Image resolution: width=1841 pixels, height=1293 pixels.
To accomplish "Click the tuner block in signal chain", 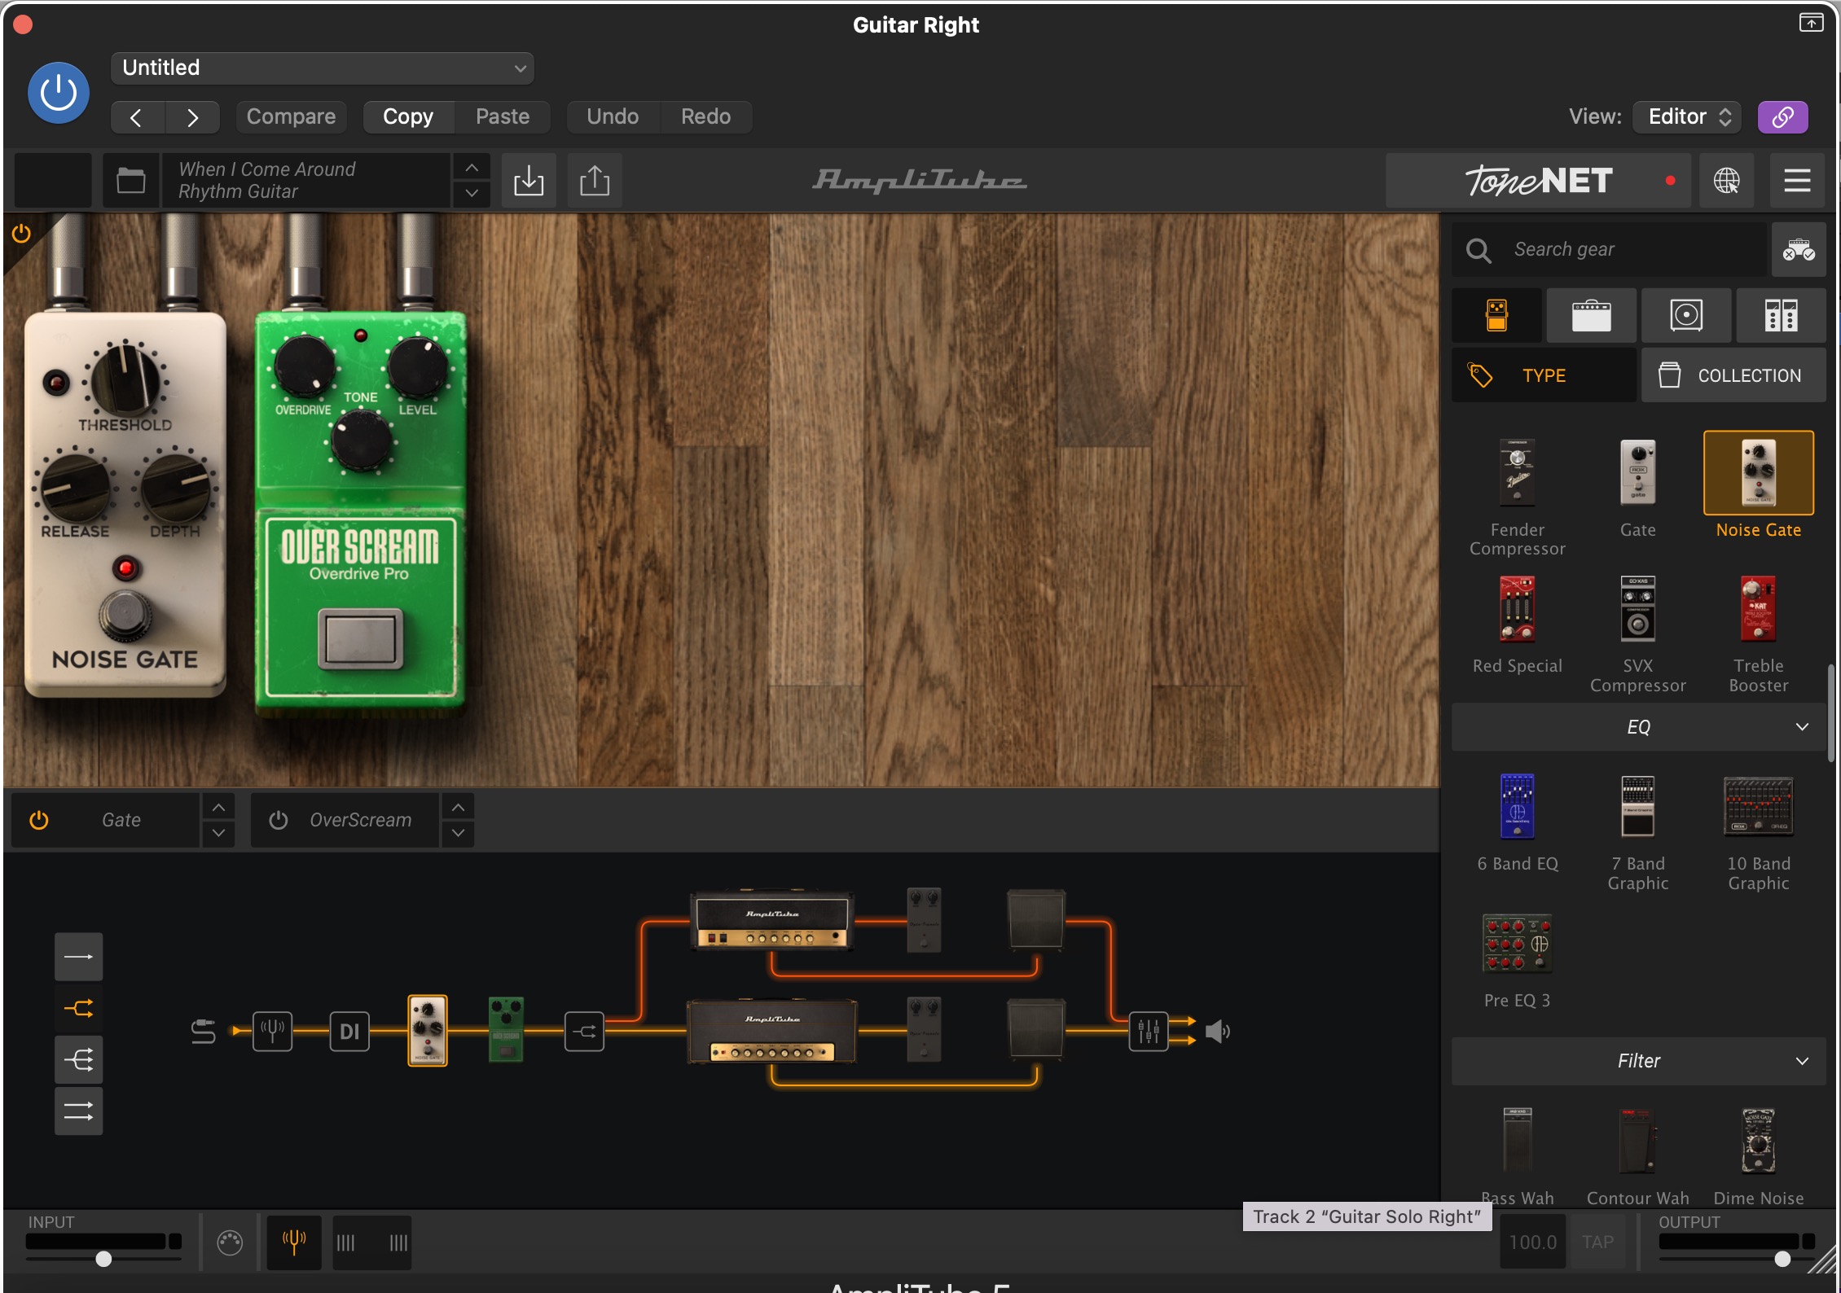I will point(272,1031).
